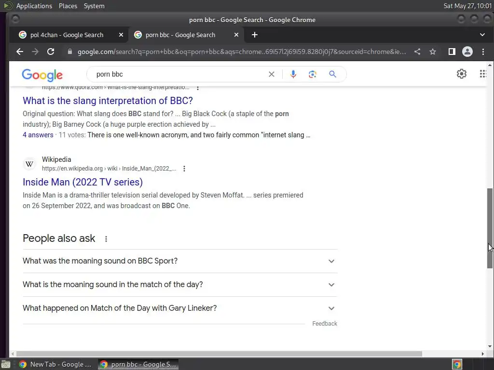
Task: Open the System menu
Action: point(94,6)
